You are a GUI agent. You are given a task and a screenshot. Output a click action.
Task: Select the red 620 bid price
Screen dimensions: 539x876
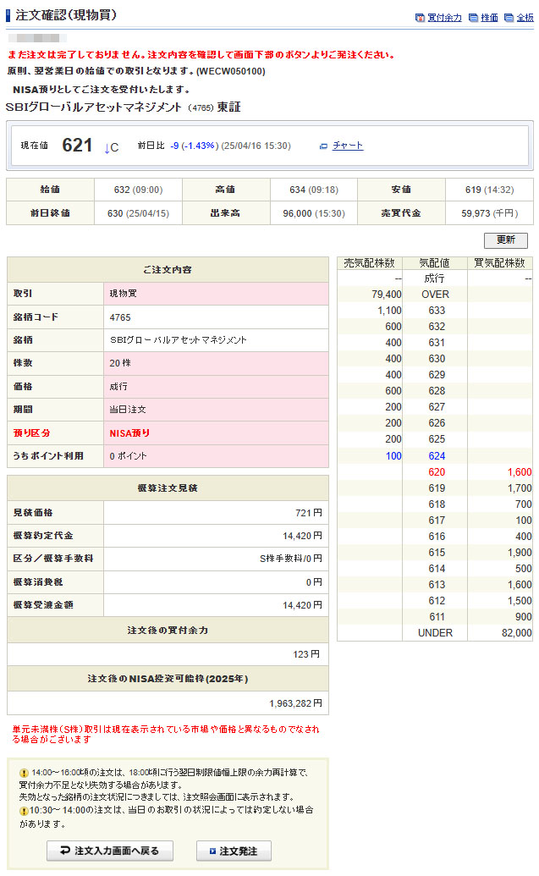pyautogui.click(x=435, y=471)
